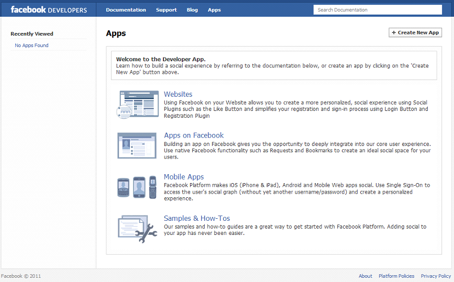This screenshot has height=282, width=454.
Task: Select the No Apps Found sidebar entry
Action: click(x=31, y=46)
